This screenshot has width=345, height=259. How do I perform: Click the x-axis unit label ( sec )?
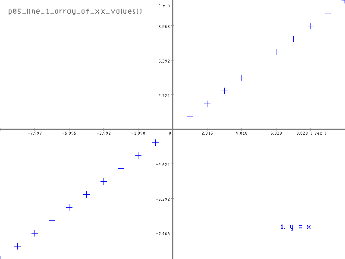coord(319,133)
